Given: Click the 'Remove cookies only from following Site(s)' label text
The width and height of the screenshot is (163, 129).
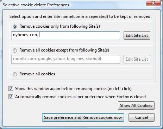Looking at the screenshot, I should click(x=59, y=26).
